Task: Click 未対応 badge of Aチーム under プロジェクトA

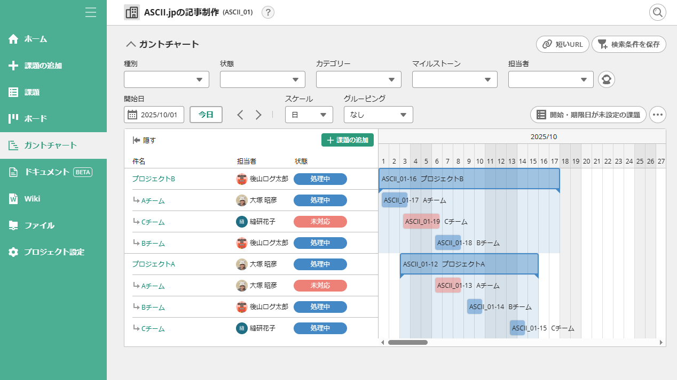Action: tap(320, 286)
